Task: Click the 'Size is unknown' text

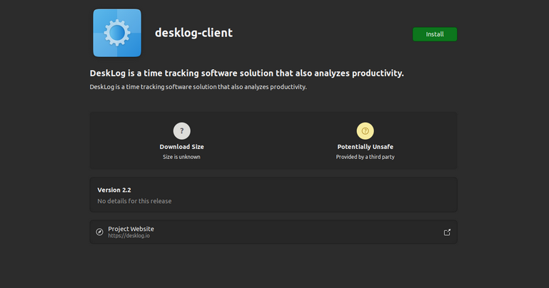Action: pos(181,157)
